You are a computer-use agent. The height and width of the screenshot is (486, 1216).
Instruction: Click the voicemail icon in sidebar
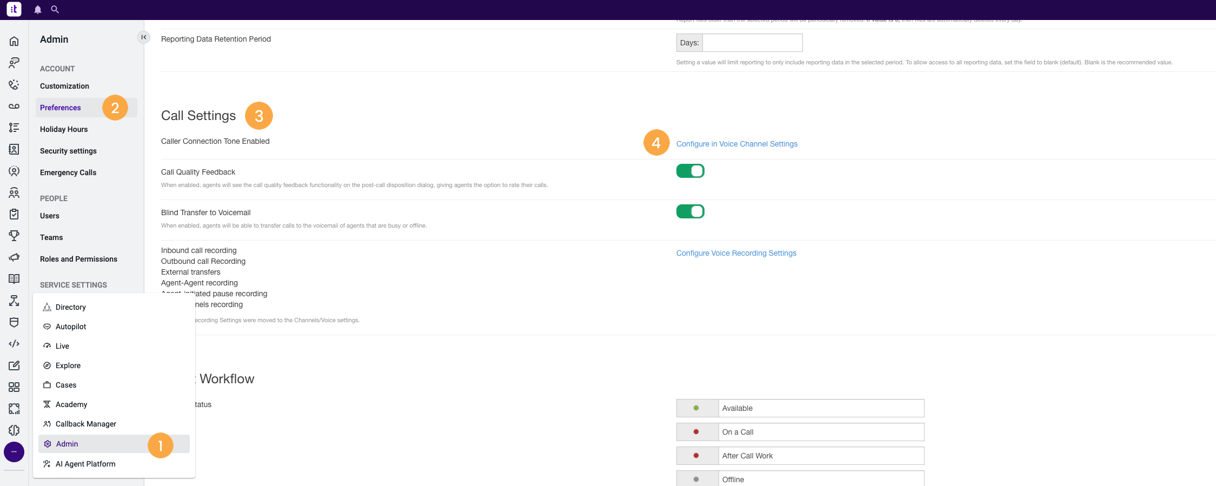click(x=14, y=106)
